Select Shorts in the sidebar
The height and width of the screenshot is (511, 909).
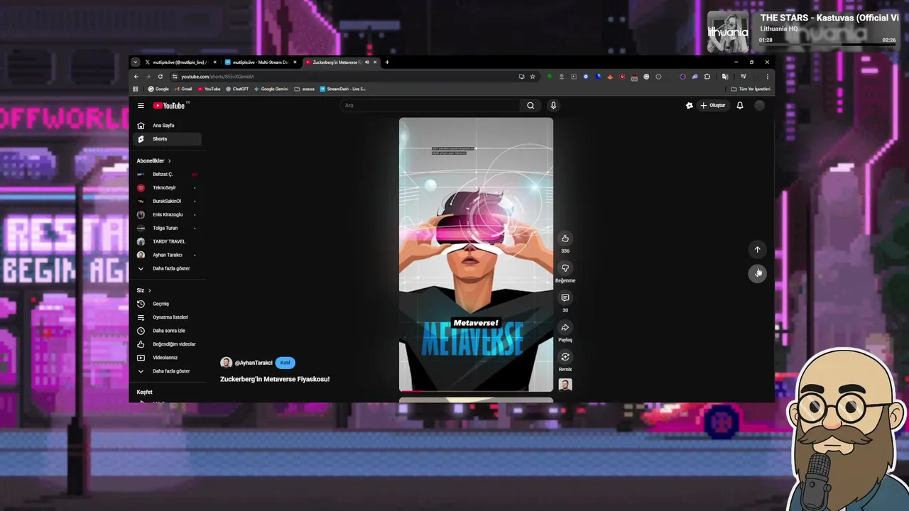point(168,139)
